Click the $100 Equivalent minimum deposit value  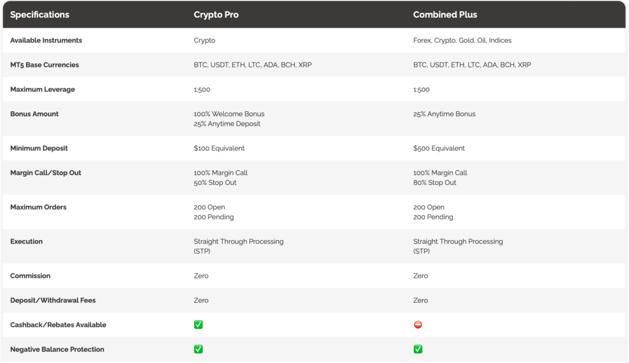pyautogui.click(x=219, y=149)
